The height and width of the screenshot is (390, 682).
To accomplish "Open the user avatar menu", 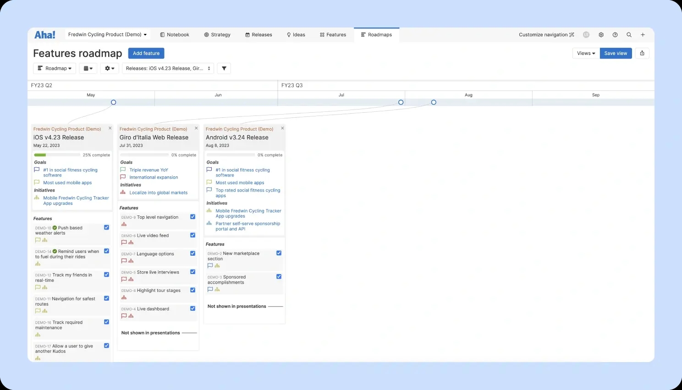I will click(x=586, y=35).
